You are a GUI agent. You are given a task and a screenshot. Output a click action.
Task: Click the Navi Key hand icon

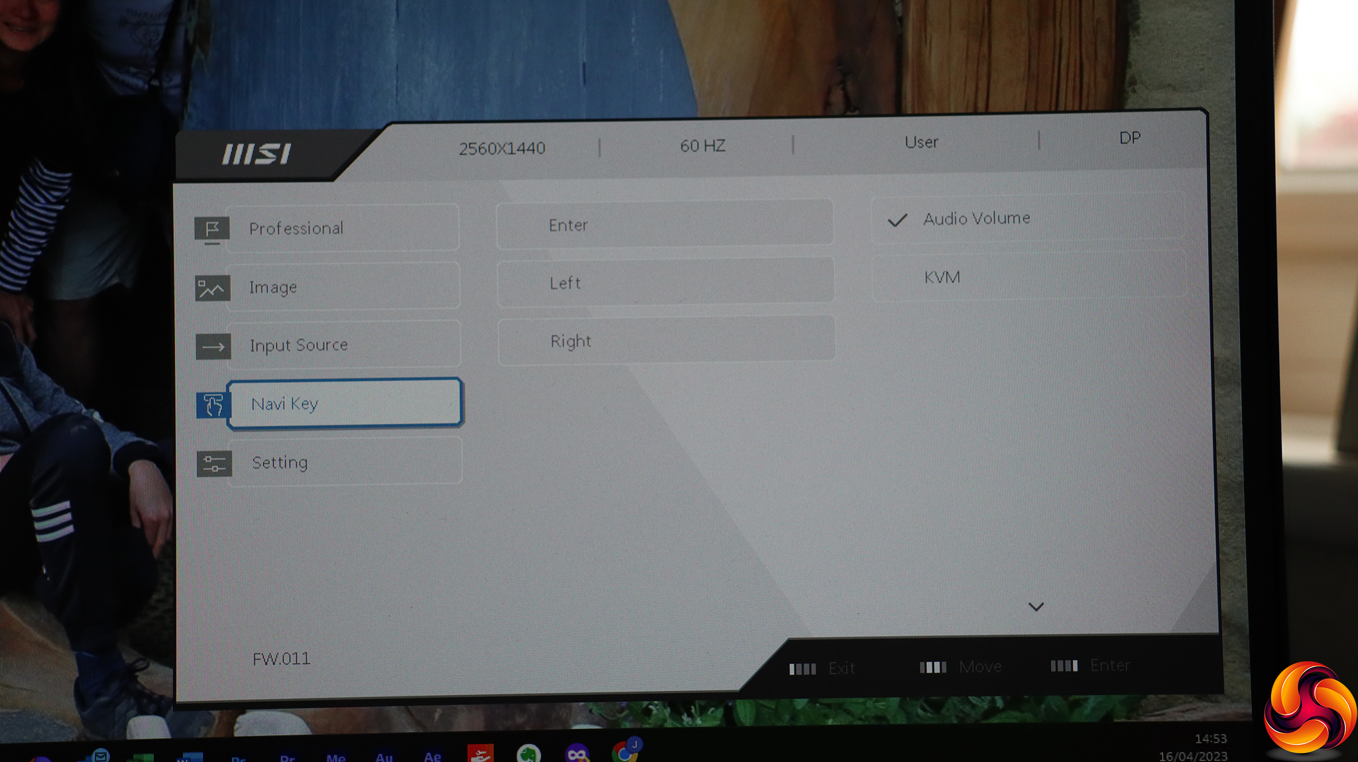click(x=212, y=404)
